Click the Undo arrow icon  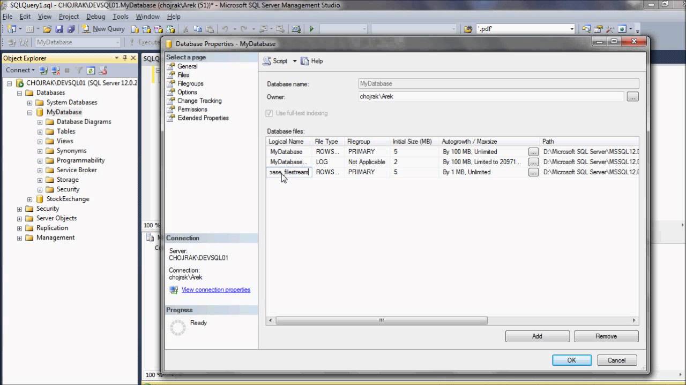pyautogui.click(x=225, y=29)
